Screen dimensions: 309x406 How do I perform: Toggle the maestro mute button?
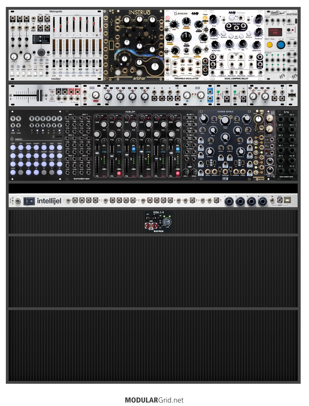point(13,172)
